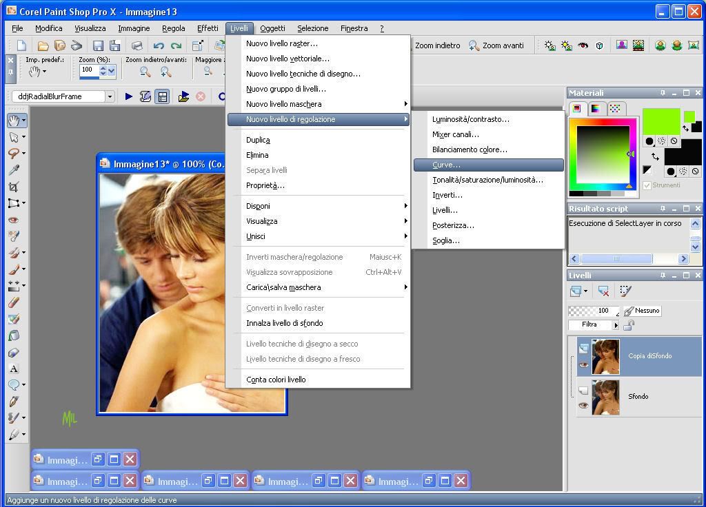
Task: Click the Save icon in toolbar
Action: (98, 45)
